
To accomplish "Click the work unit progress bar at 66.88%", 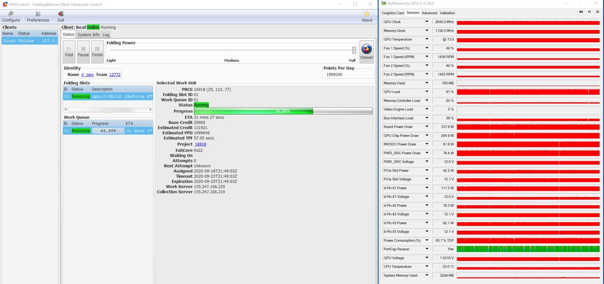I will pos(283,111).
